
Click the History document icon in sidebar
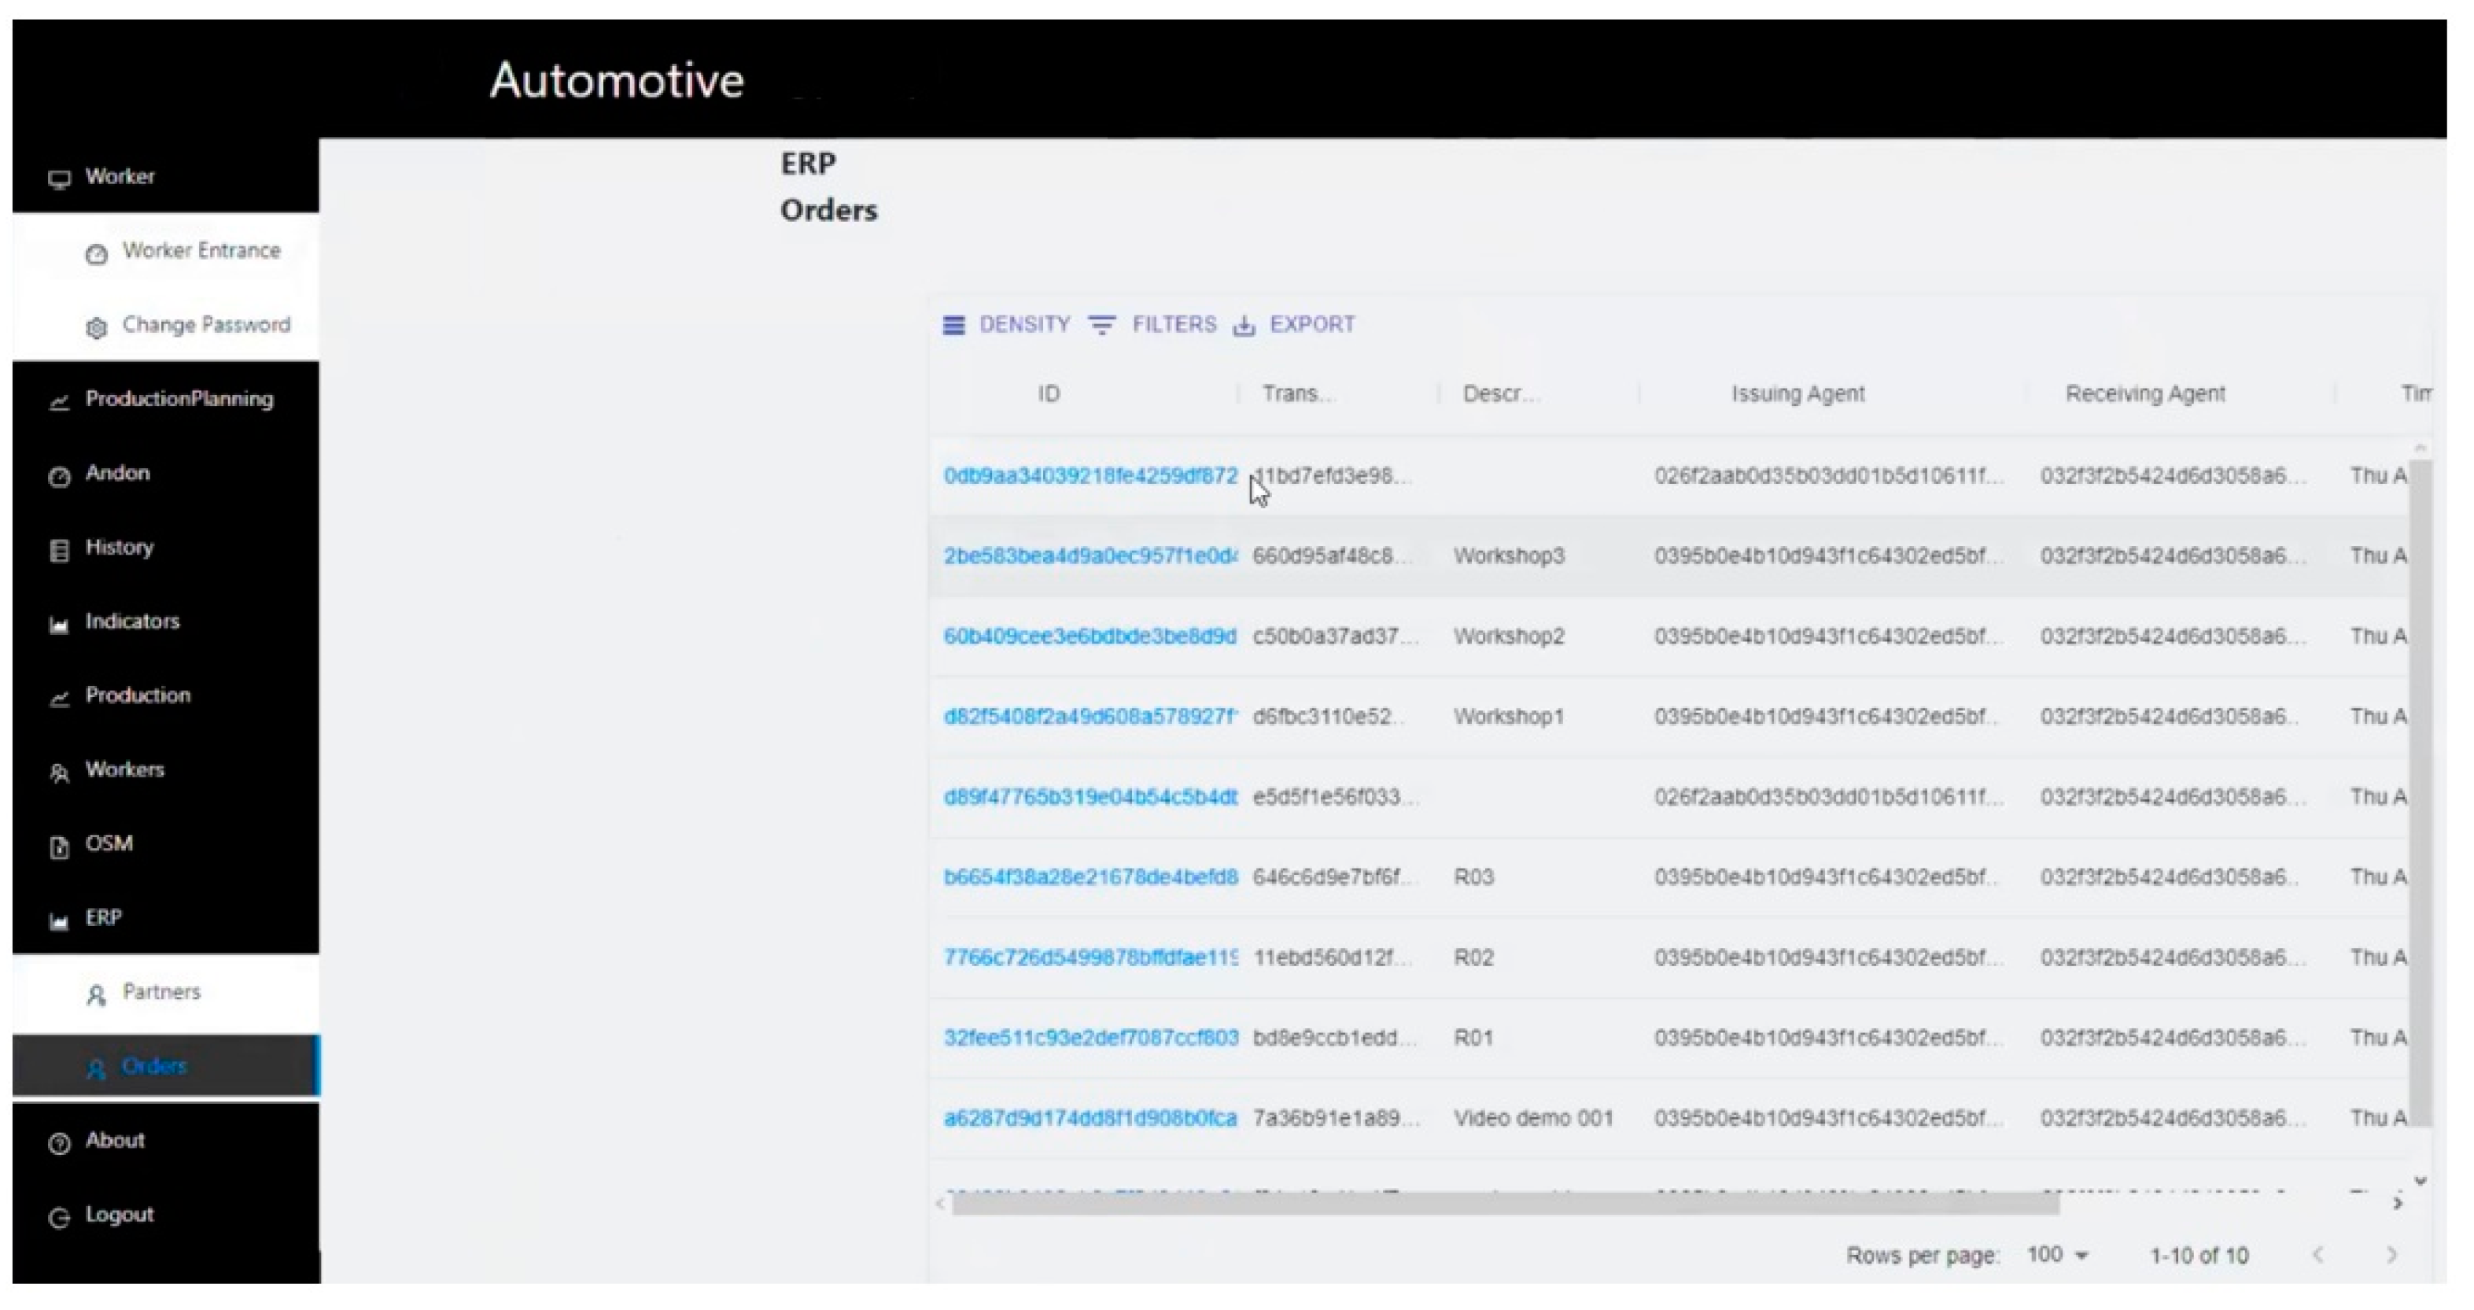point(60,550)
